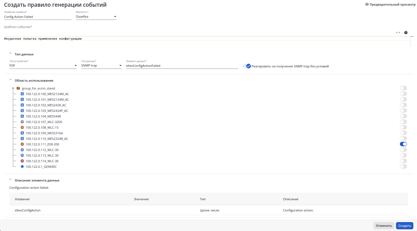Open the Тип устройства dropdown

(43, 66)
